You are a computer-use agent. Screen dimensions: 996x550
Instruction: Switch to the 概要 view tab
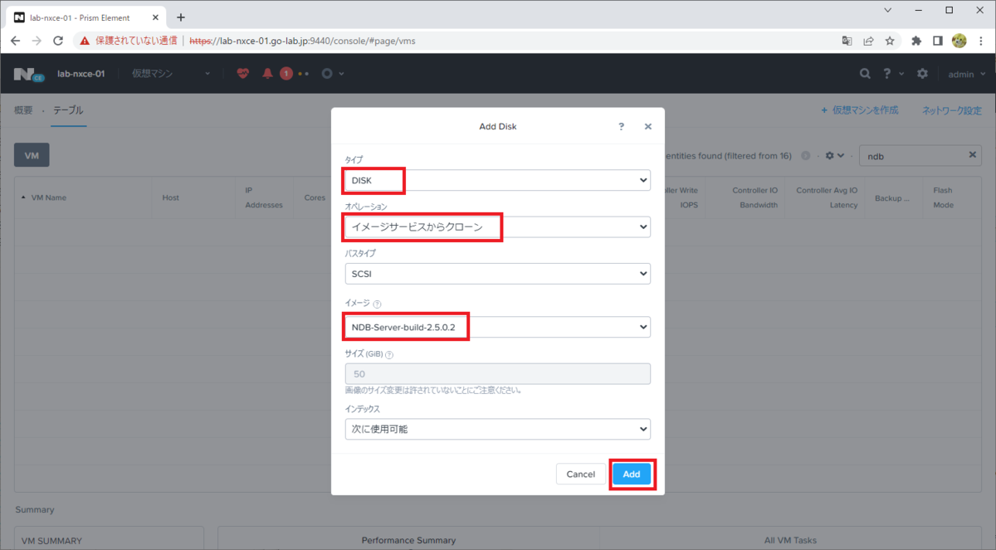click(24, 110)
